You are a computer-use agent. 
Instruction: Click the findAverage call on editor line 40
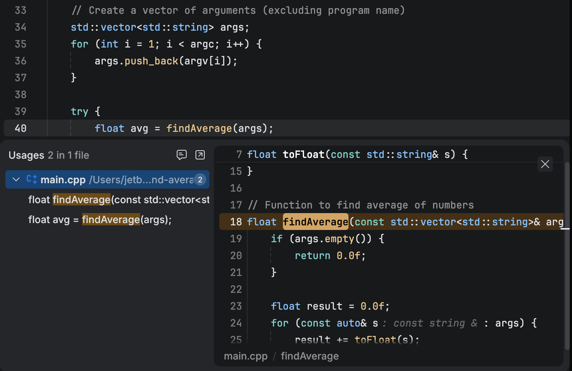point(199,128)
